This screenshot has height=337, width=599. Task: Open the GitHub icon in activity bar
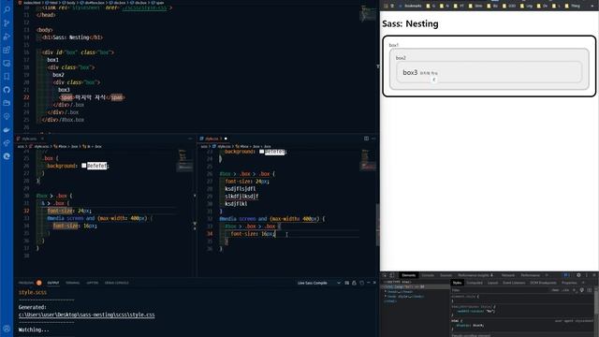tap(7, 90)
